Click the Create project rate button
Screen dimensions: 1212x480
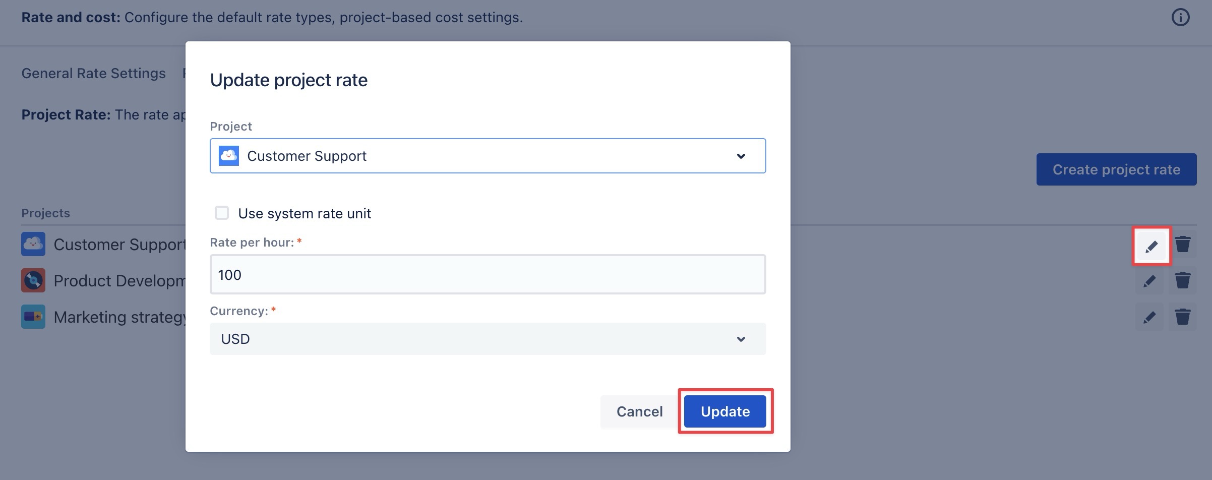1116,169
